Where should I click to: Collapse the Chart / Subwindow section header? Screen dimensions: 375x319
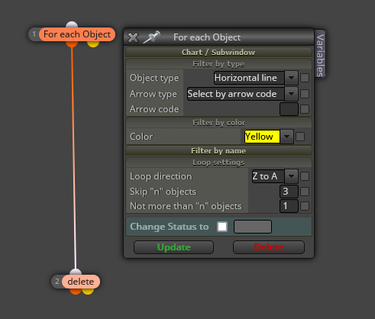tap(218, 52)
